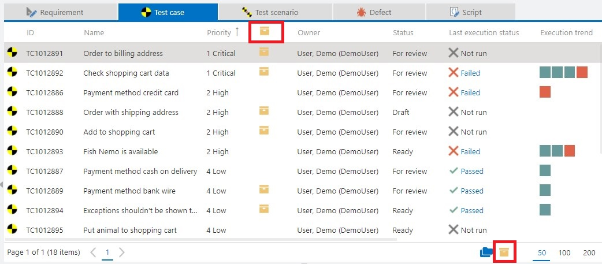
Task: Click archive icon in Order with shipping address row
Action: pyautogui.click(x=264, y=111)
